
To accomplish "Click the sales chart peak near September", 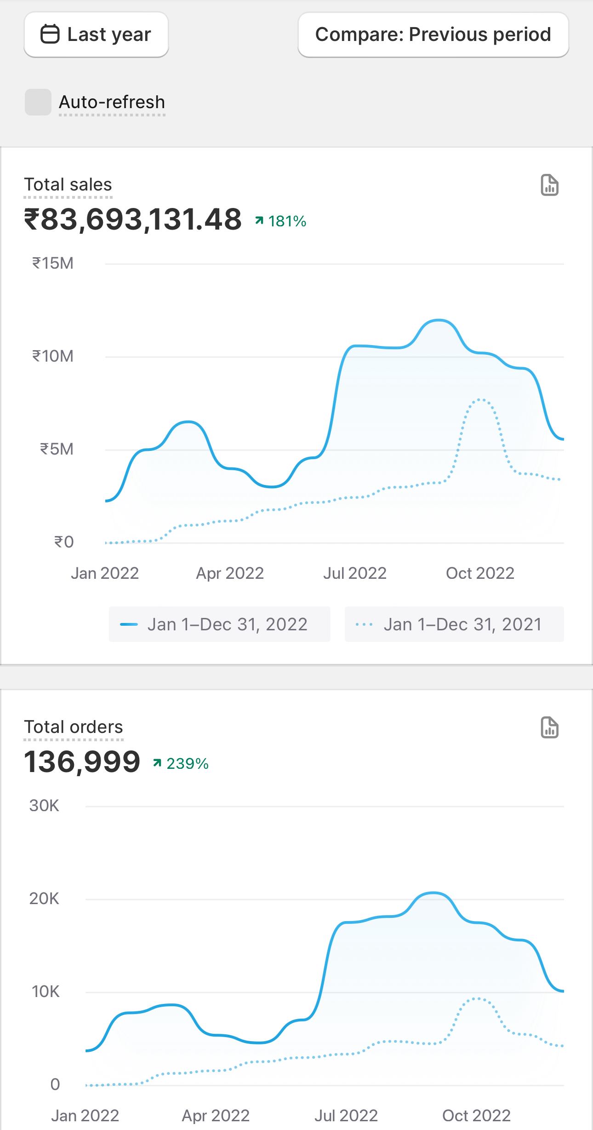I will [x=439, y=320].
